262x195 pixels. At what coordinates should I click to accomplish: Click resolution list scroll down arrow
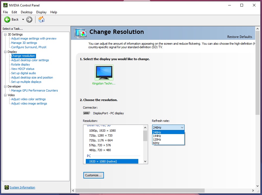tap(145, 161)
